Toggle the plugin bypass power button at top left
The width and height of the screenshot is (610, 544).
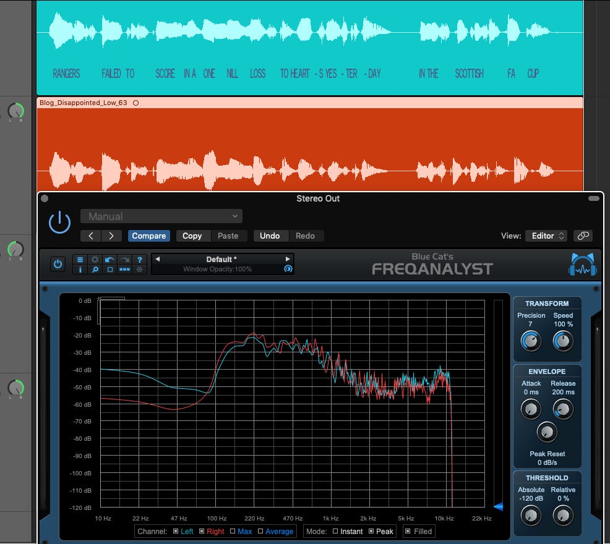[x=59, y=223]
